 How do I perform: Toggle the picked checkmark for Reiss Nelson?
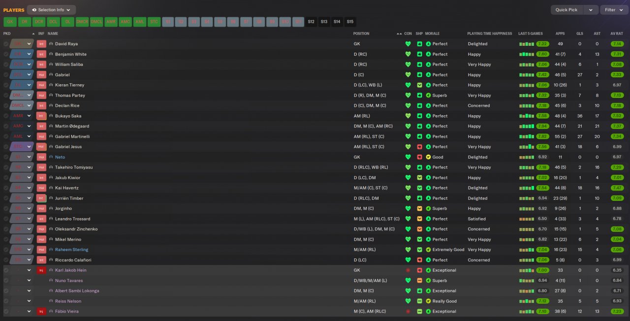[x=6, y=301]
